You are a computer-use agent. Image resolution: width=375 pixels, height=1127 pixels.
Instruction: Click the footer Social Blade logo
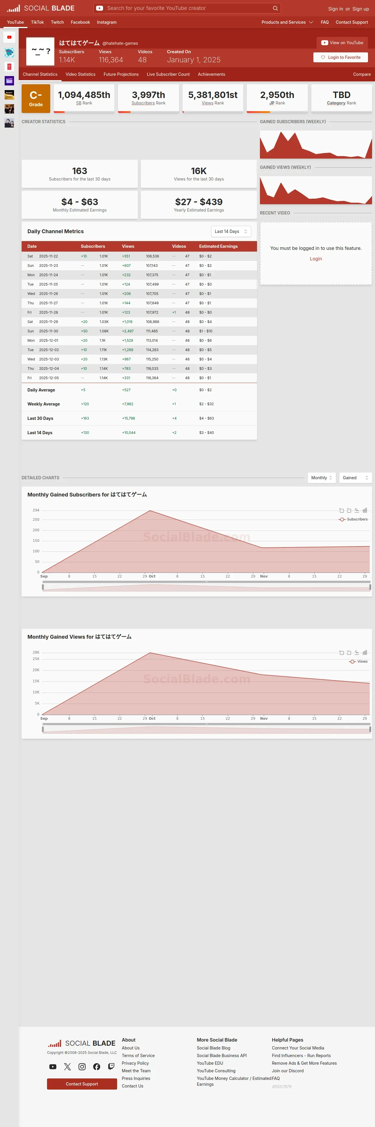[82, 1043]
